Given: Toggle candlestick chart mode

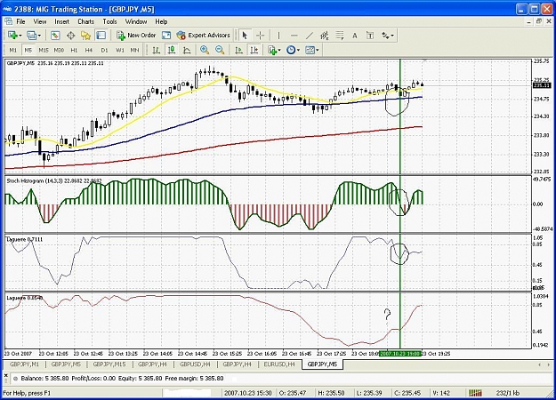Looking at the screenshot, I should [172, 50].
